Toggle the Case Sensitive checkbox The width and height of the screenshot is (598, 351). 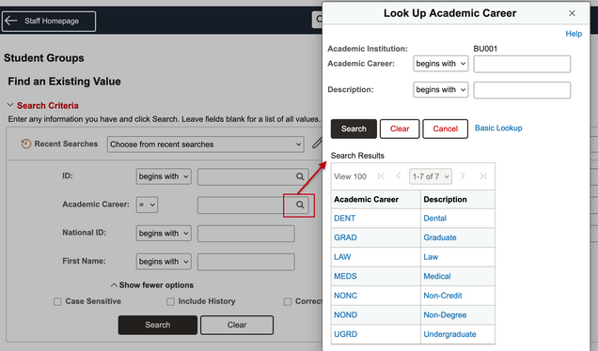tap(57, 302)
